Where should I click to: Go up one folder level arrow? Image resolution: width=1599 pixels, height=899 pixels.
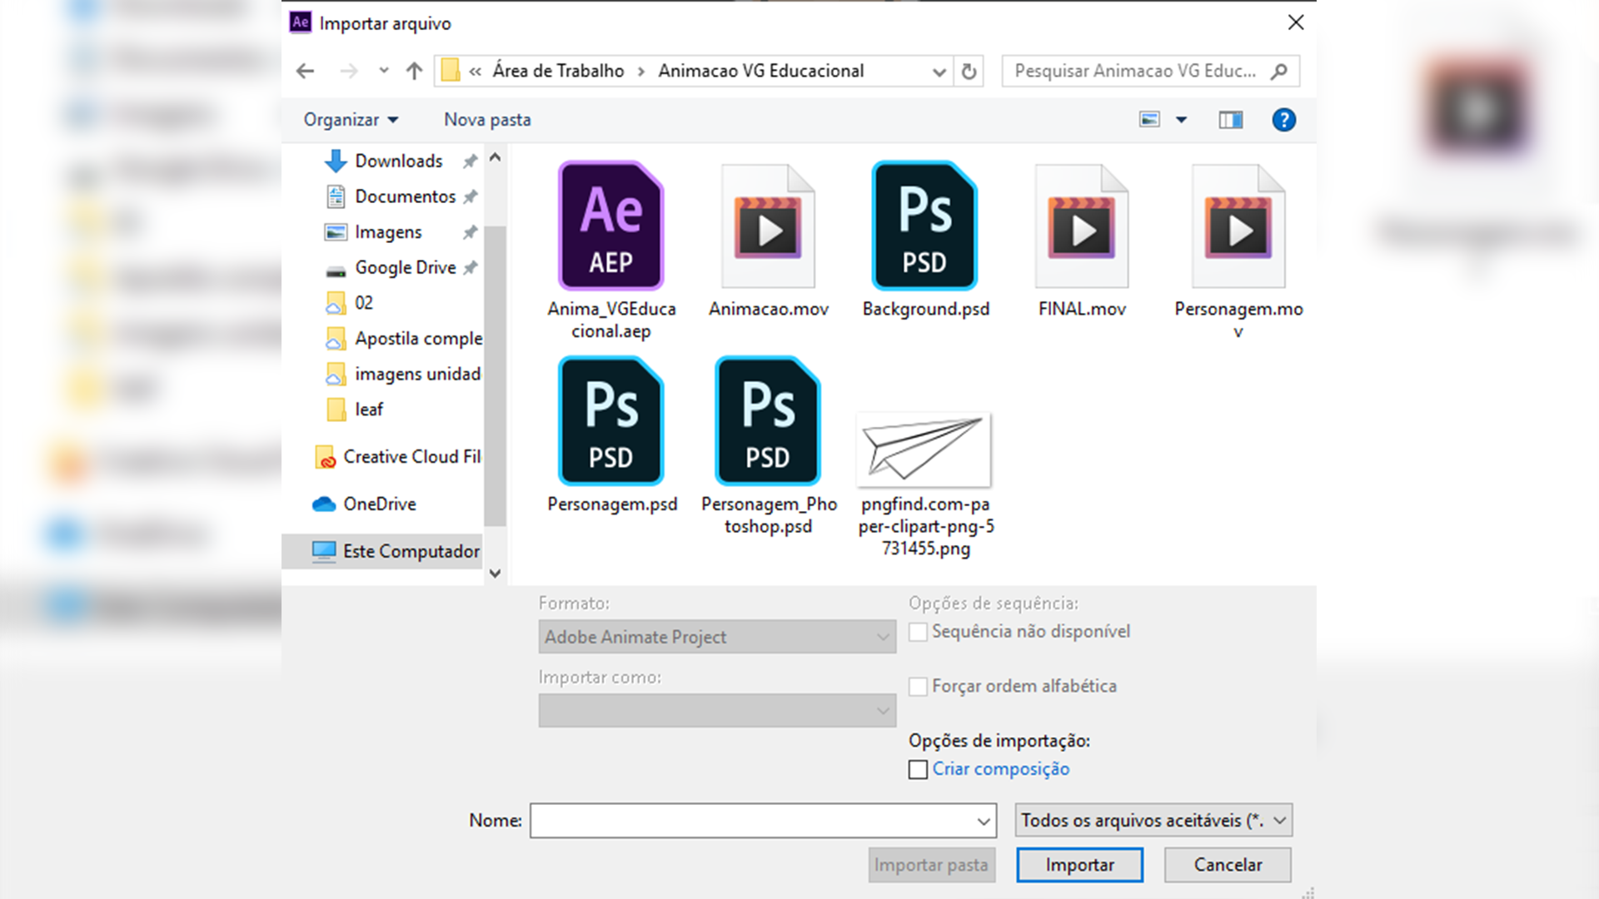(x=414, y=72)
